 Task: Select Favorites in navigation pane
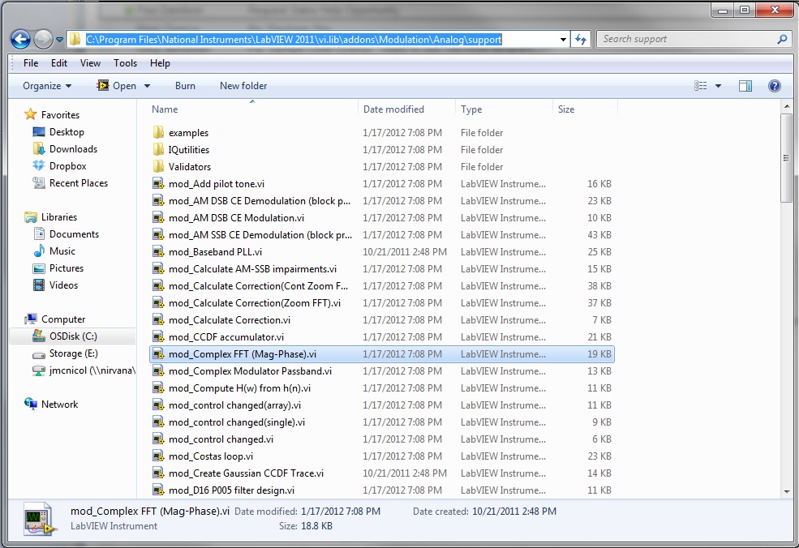click(x=60, y=114)
